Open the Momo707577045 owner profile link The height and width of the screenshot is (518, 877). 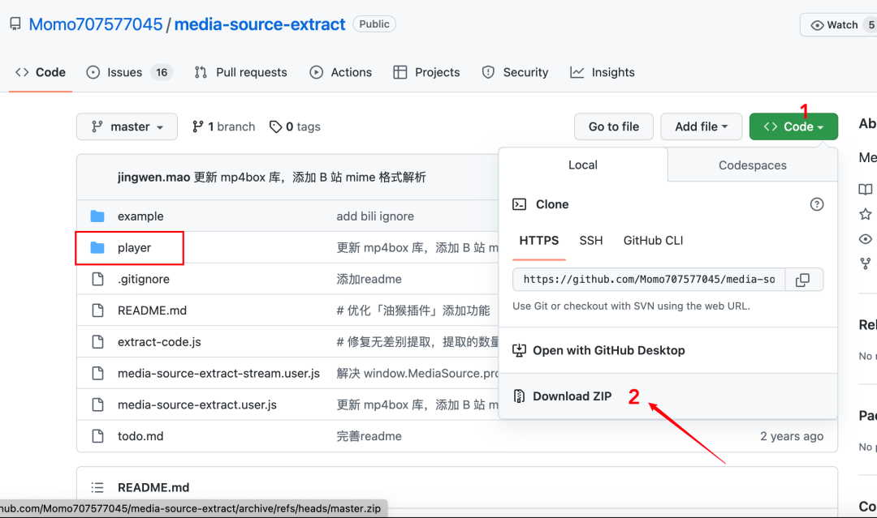point(96,24)
